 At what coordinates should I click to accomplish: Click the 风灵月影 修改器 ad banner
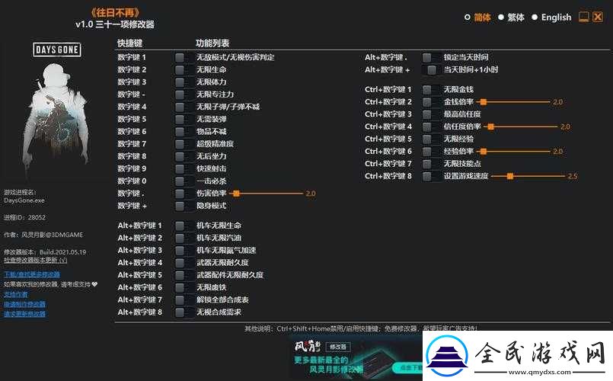tap(356, 357)
